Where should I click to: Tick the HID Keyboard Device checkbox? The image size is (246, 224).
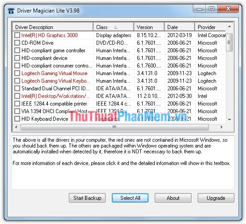coord(17,119)
